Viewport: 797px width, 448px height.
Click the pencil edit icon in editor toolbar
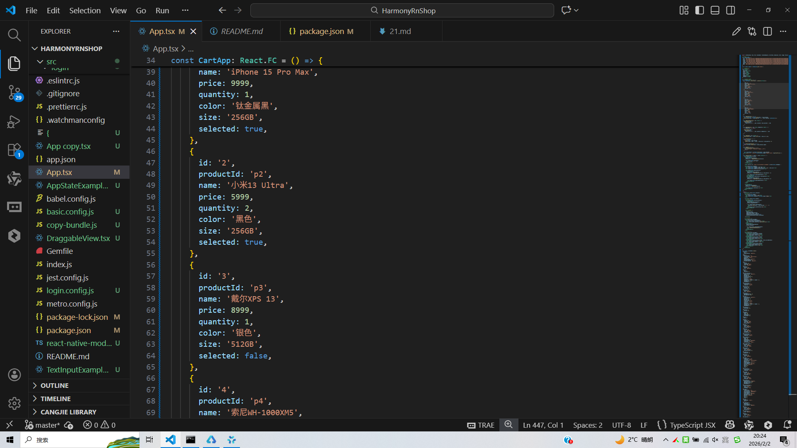[736, 32]
